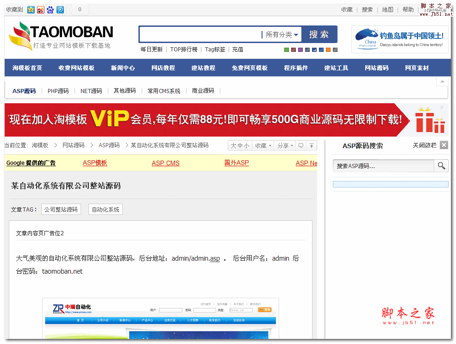Switch to the 商业源码 sub-tab
The width and height of the screenshot is (456, 344).
[x=203, y=91]
